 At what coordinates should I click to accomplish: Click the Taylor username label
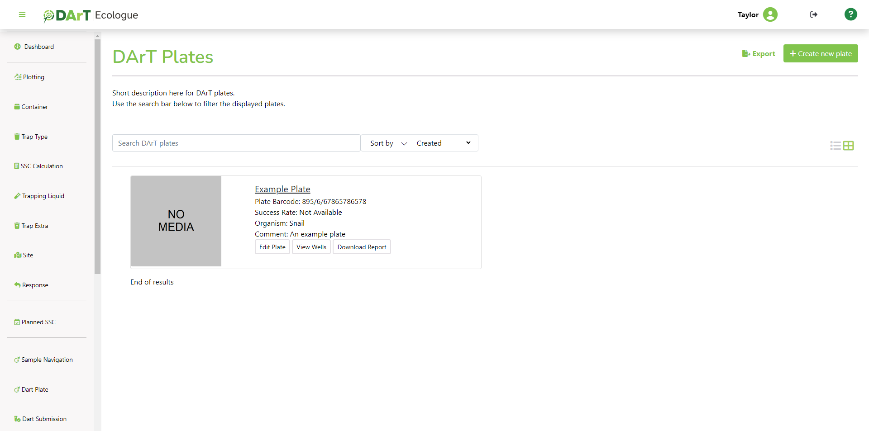(748, 15)
